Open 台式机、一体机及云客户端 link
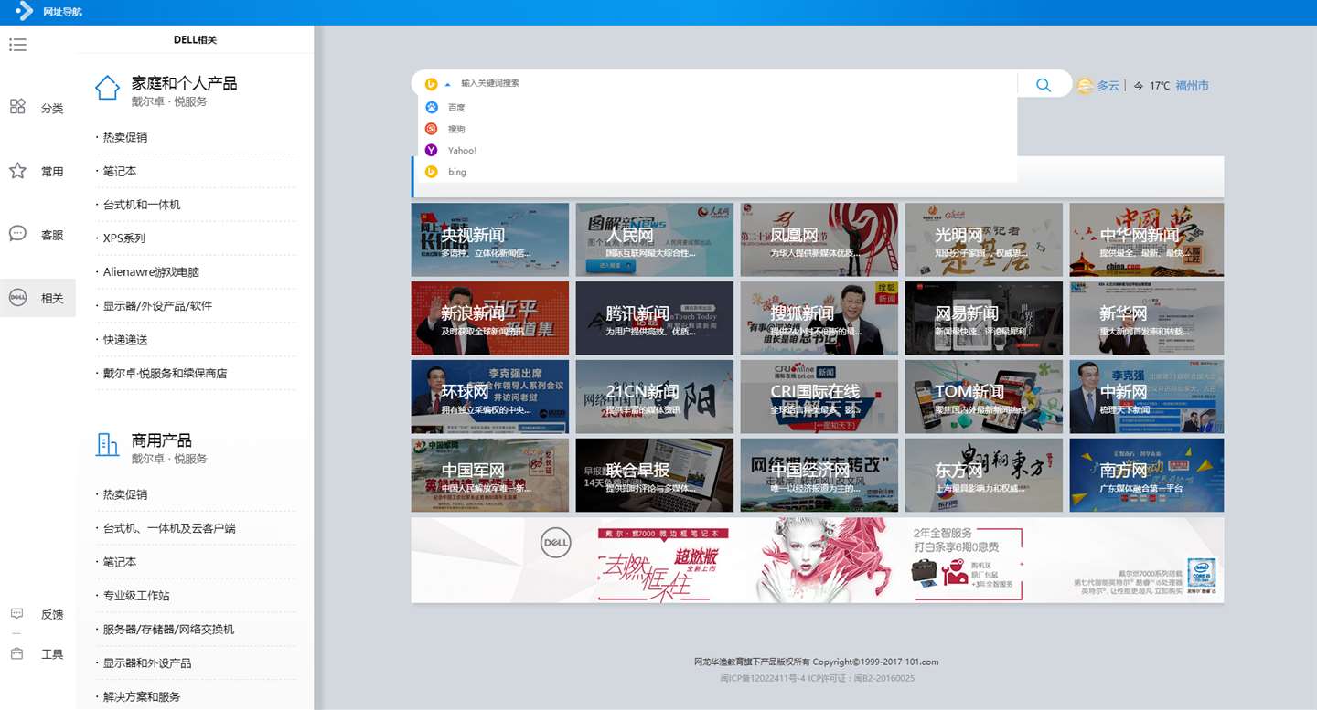1317x710 pixels. 169,528
